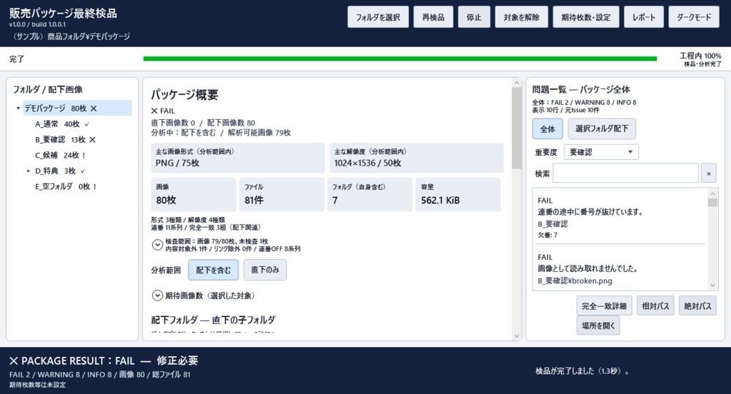Click the warning mark beside C_候補
This screenshot has width=731, height=394.
84,156
